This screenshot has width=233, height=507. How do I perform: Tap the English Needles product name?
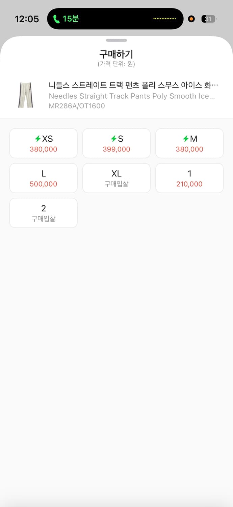[x=132, y=96]
